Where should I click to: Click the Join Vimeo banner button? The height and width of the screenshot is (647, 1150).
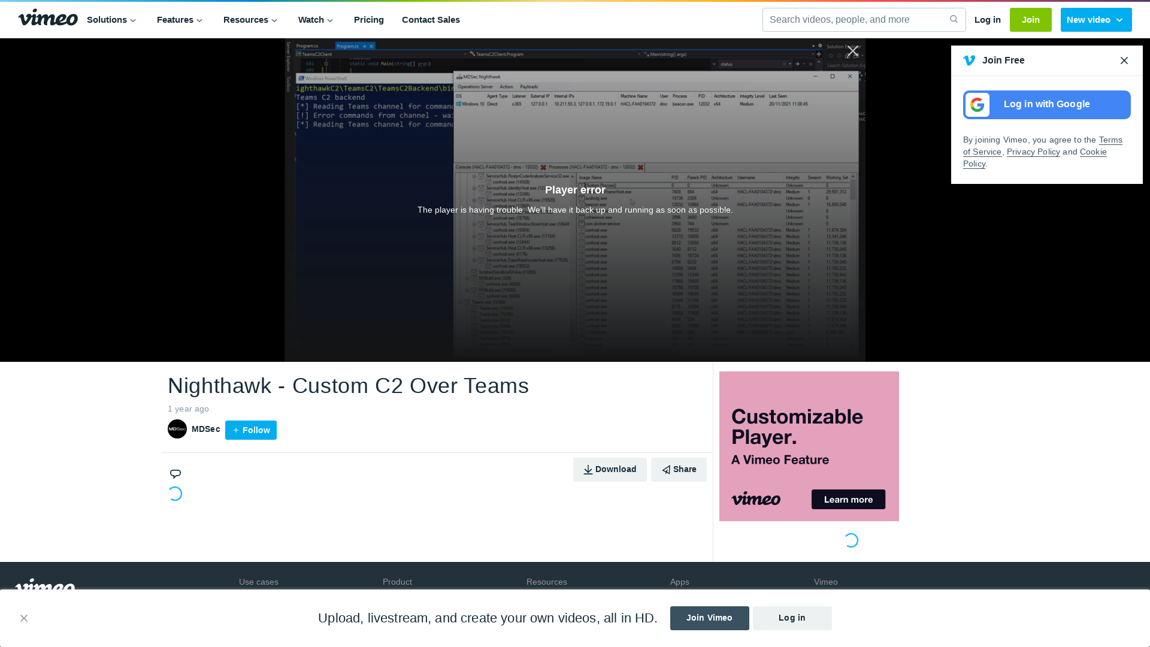coord(709,618)
